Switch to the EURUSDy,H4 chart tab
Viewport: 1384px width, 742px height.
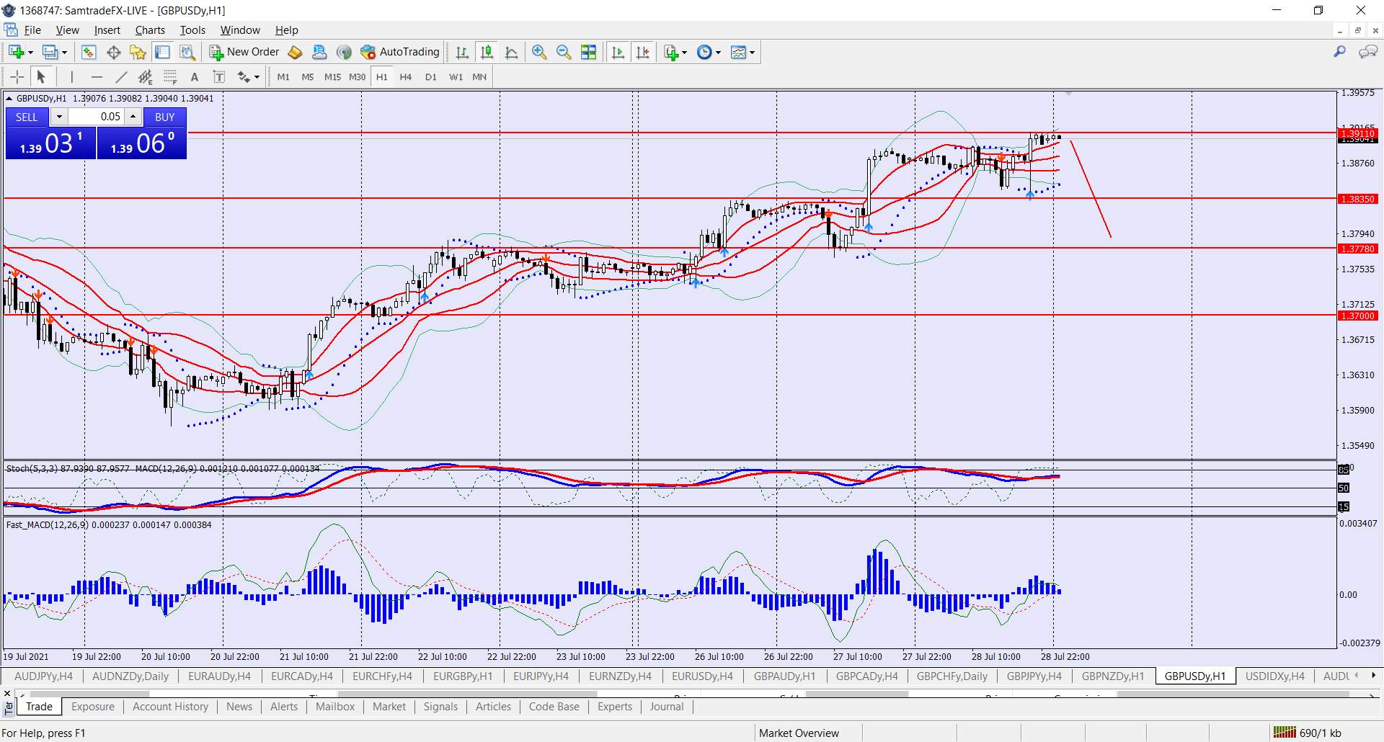click(x=702, y=676)
